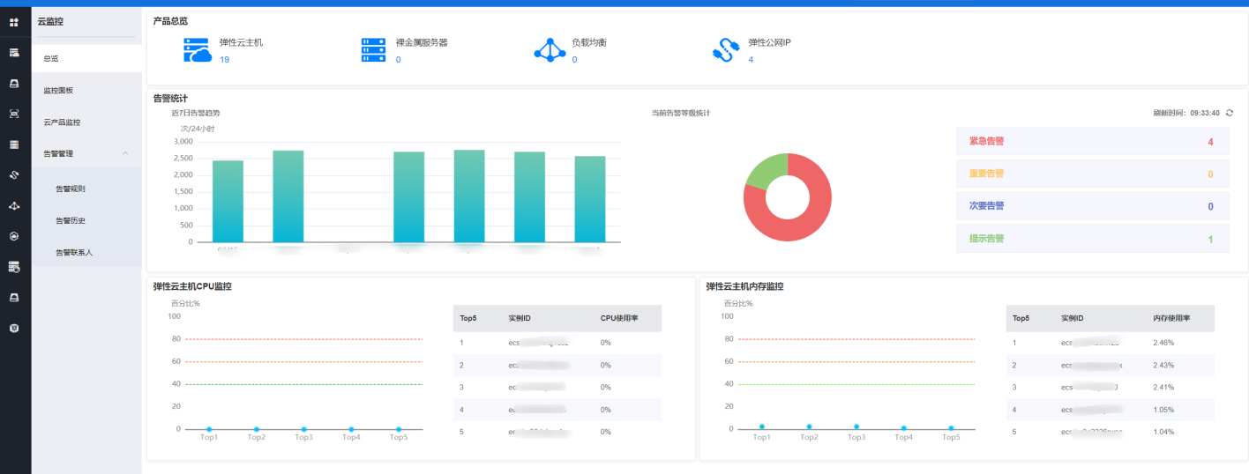This screenshot has width=1249, height=474.
Task: Click the 紧急告警 row showing 4 alarms
Action: (1092, 142)
